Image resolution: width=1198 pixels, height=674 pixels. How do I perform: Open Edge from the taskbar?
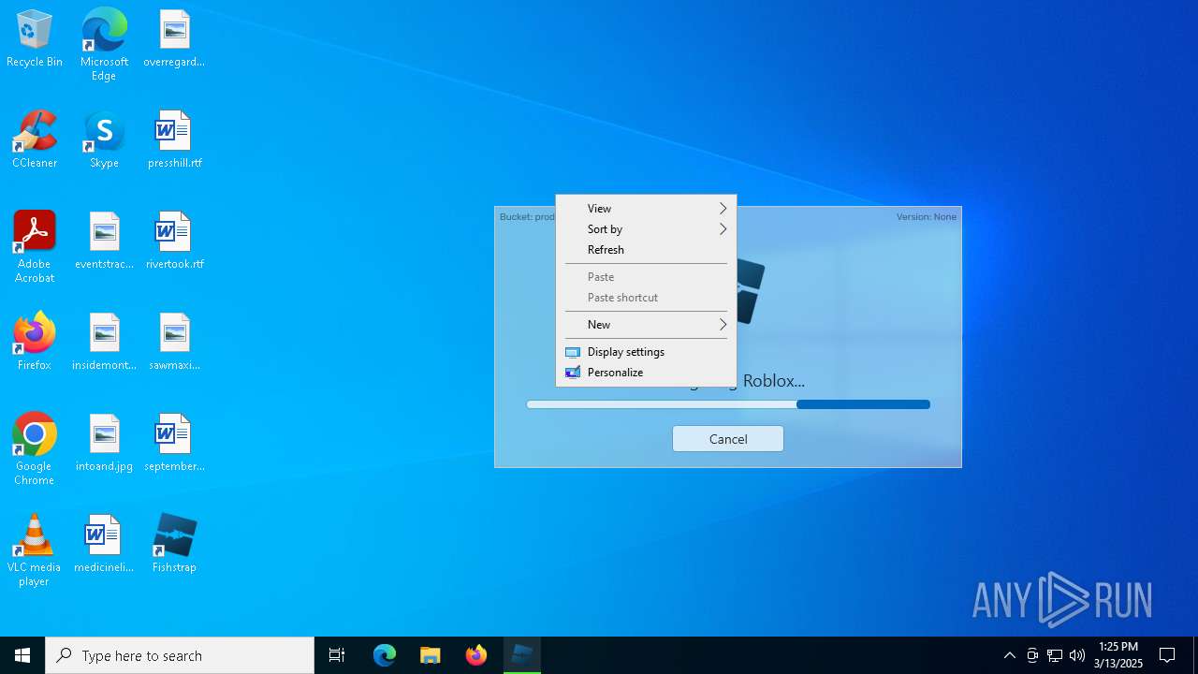point(385,655)
